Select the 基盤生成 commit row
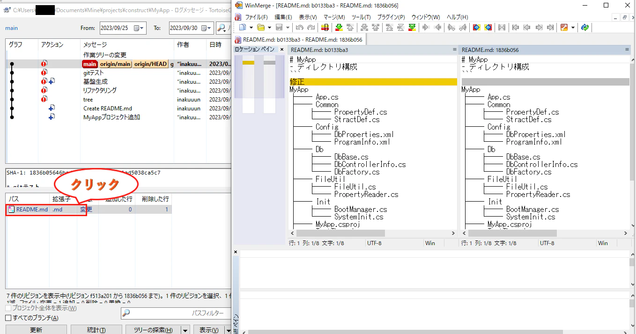 point(118,81)
